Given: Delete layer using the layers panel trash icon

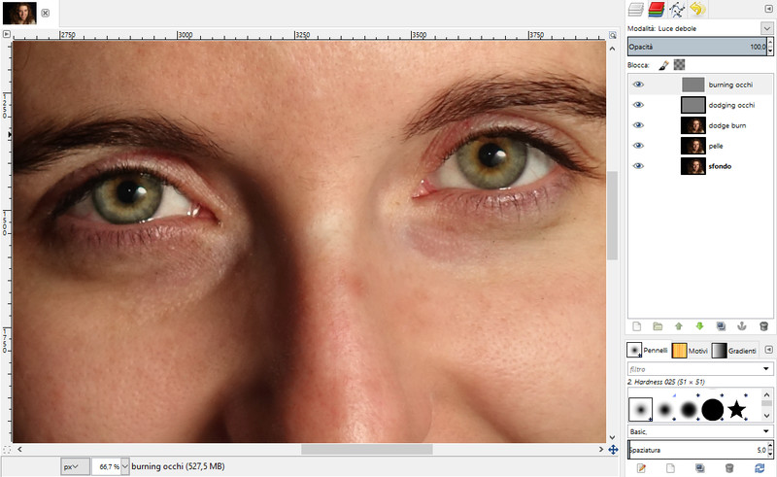Looking at the screenshot, I should [x=763, y=326].
